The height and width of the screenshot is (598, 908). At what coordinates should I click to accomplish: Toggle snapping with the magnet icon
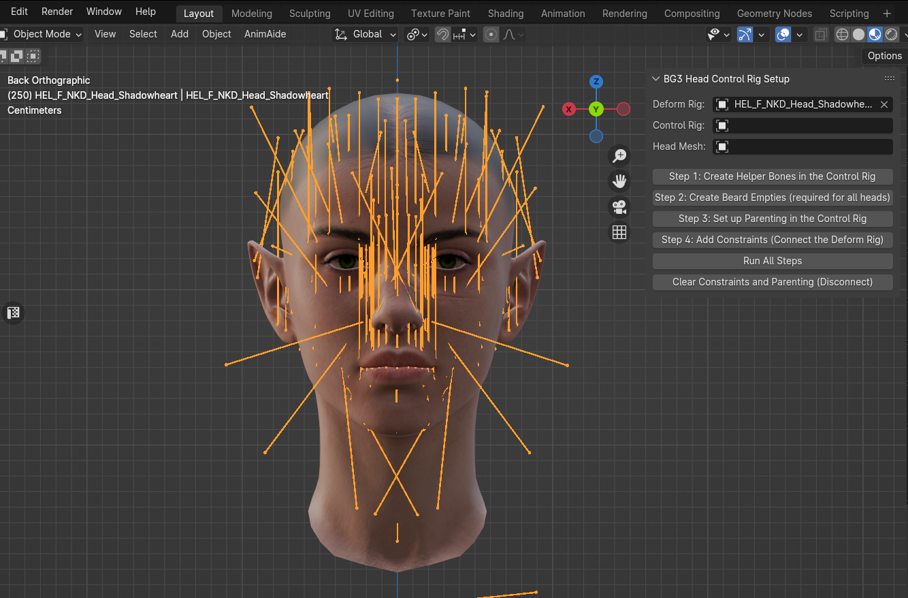pyautogui.click(x=443, y=34)
